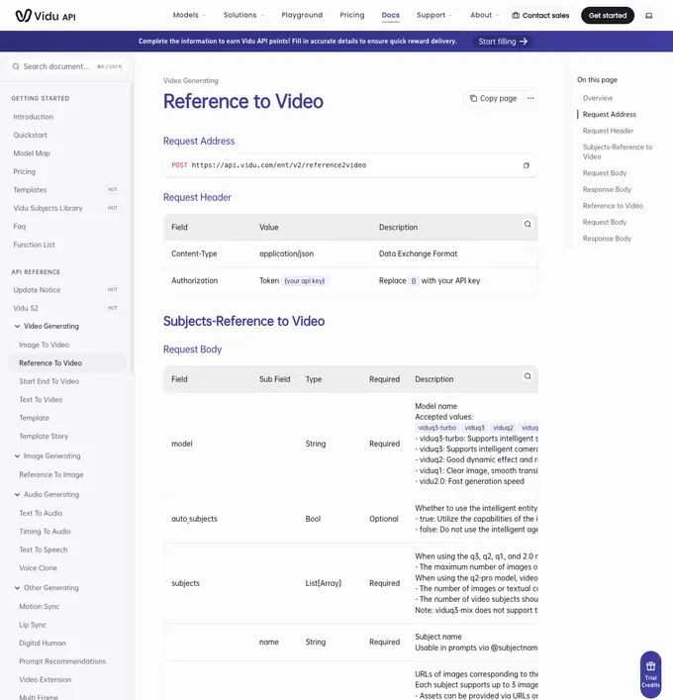Open the About dropdown menu
This screenshot has width=673, height=700.
tap(484, 15)
